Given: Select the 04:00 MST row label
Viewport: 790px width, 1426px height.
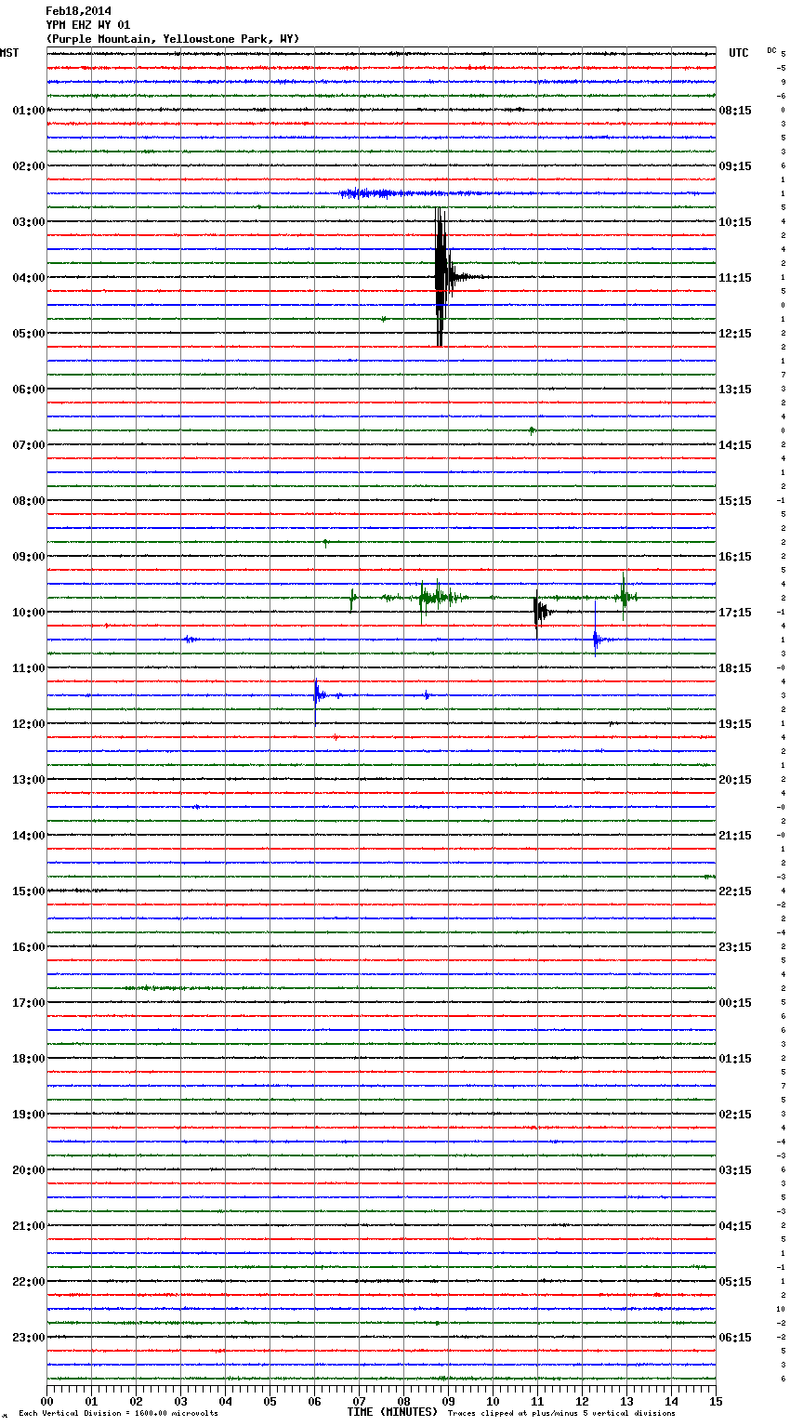Looking at the screenshot, I should [29, 278].
